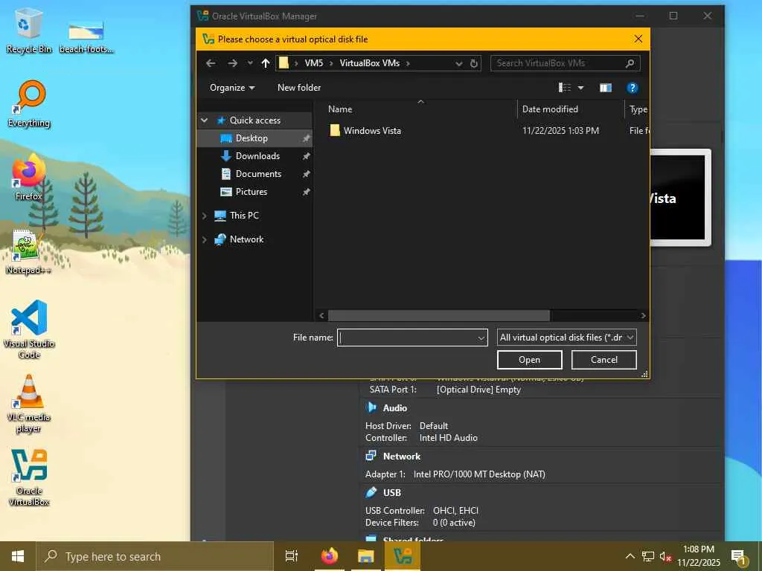Click the pin icon beside Documents

click(x=306, y=174)
